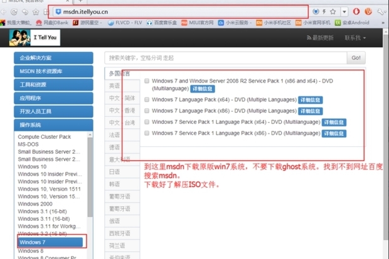Click the Go! search button

pyautogui.click(x=356, y=58)
